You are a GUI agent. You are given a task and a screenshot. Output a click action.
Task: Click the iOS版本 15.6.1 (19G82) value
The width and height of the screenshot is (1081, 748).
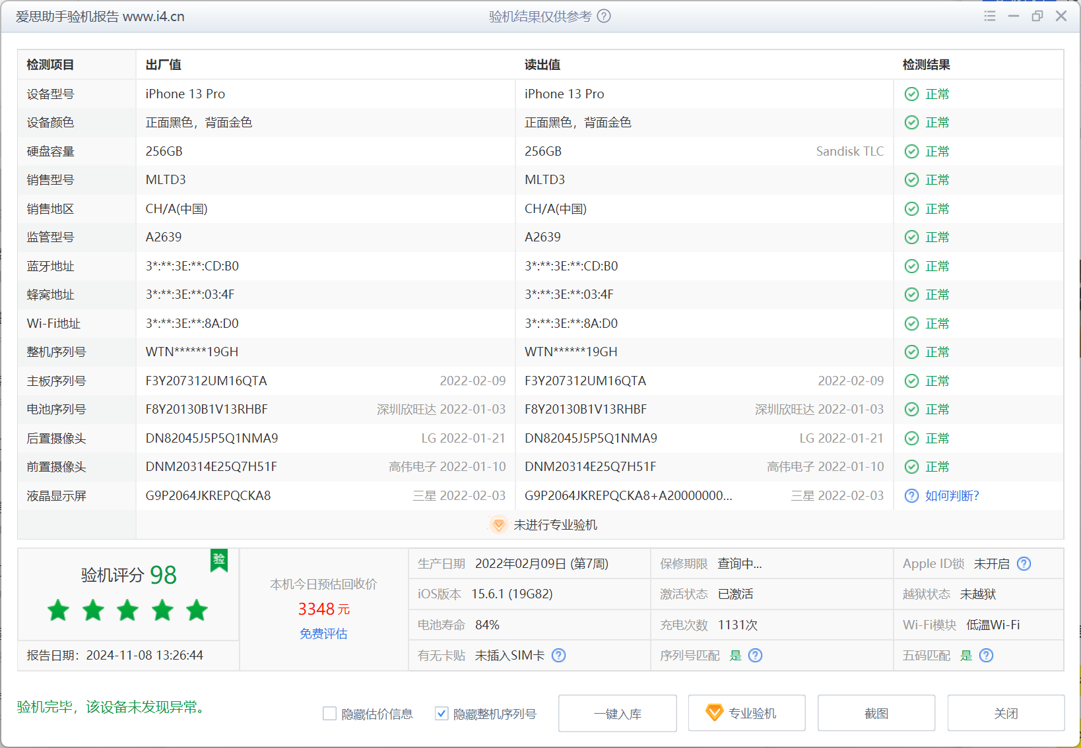click(512, 594)
